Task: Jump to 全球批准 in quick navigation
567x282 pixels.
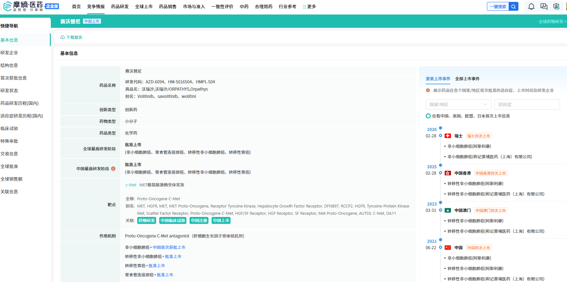Action: [9, 166]
